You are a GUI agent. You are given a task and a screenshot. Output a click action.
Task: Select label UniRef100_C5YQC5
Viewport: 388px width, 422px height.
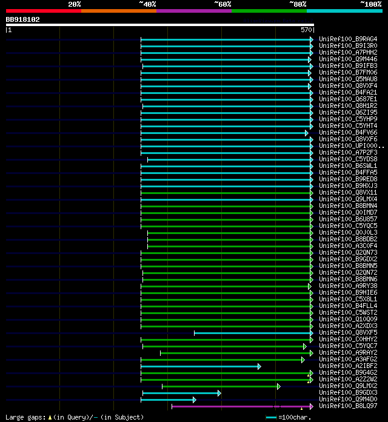coord(348,226)
